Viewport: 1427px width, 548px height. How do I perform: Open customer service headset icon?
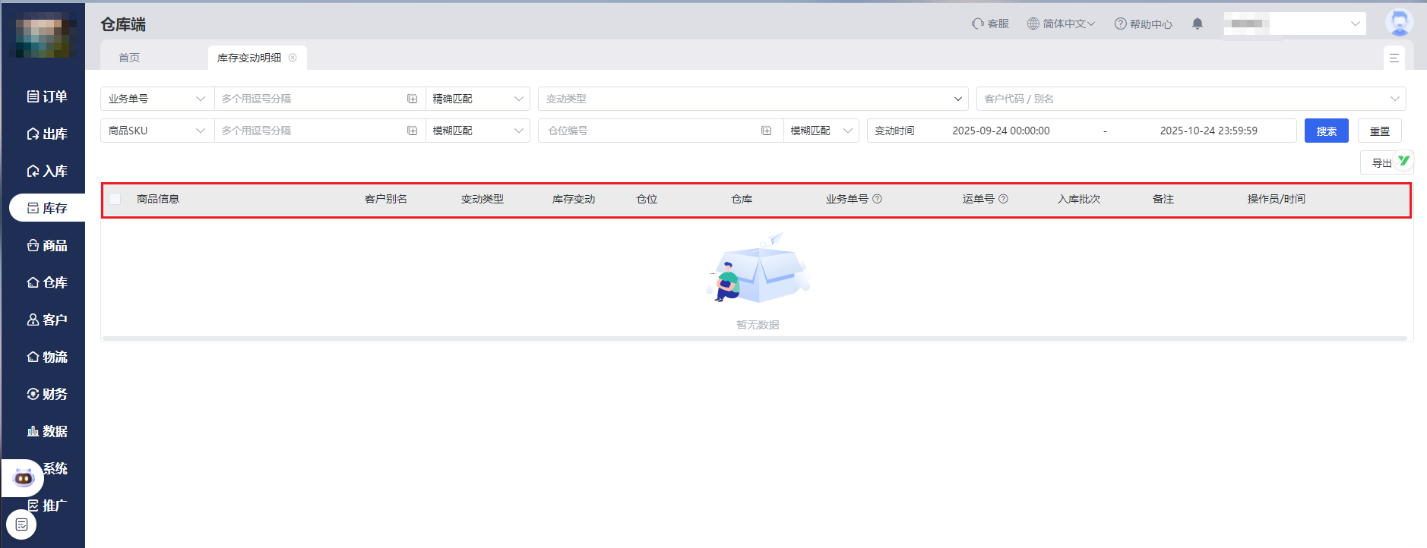coord(978,24)
